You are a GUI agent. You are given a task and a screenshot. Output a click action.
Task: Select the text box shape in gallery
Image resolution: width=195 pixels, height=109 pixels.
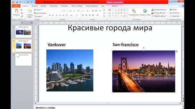(110, 10)
